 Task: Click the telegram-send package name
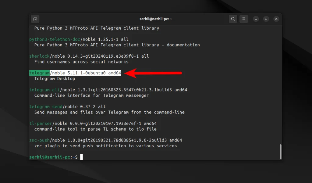46,106
